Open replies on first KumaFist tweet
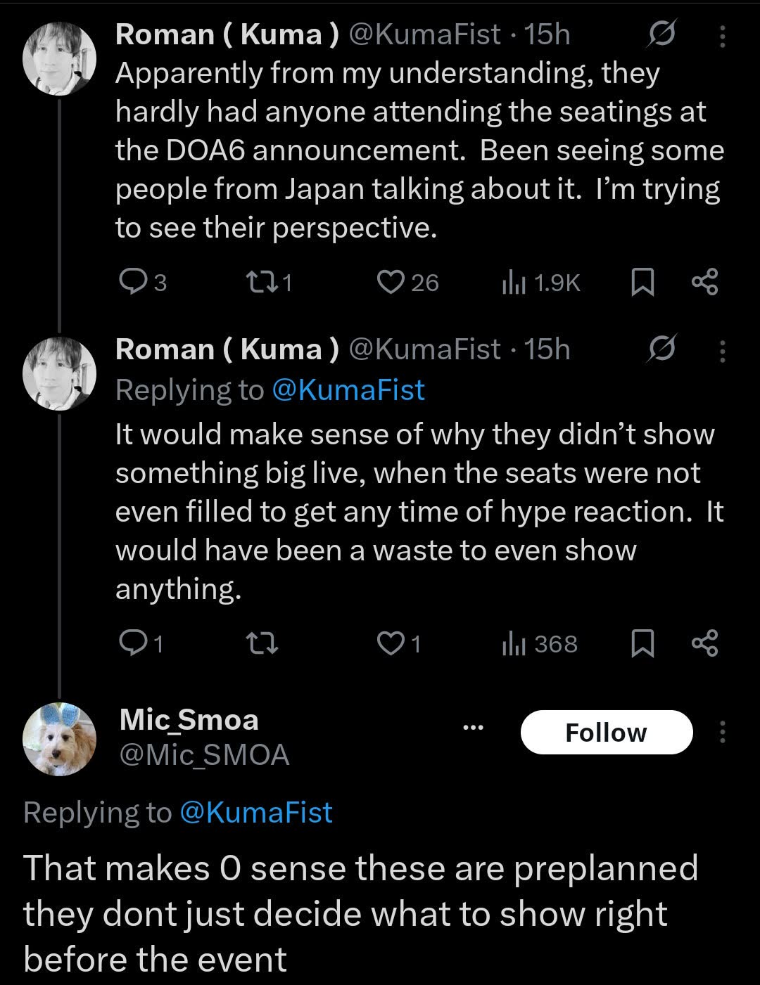Viewport: 760px width, 985px height. tap(143, 283)
